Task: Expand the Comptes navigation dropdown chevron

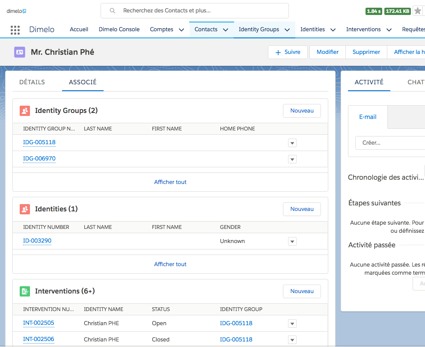Action: pyautogui.click(x=181, y=30)
